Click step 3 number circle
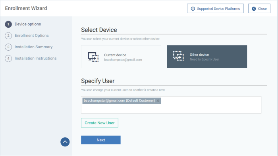This screenshot has height=156, width=278. 8,47
